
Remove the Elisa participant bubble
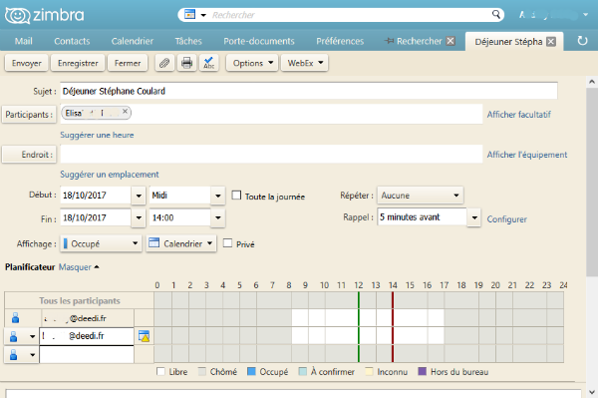point(125,112)
